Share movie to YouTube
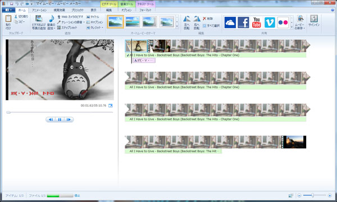 coord(257,22)
